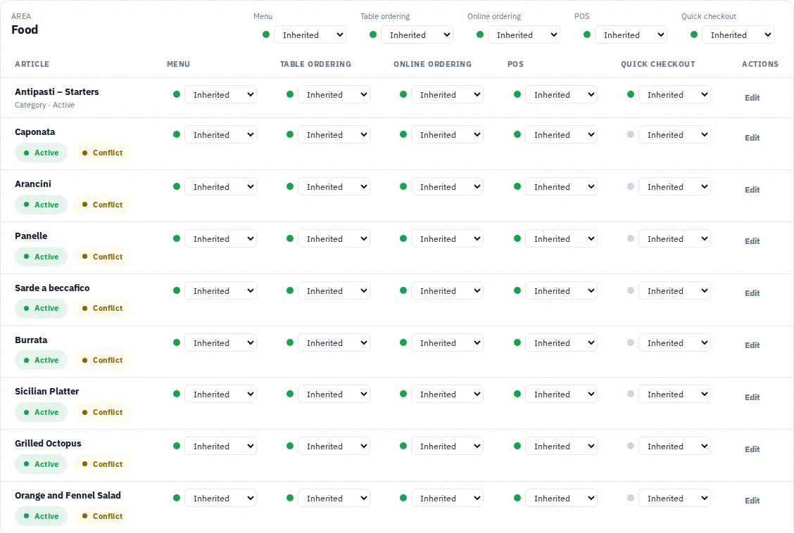Open Burrata's Online Ordering dropdown
This screenshot has width=794, height=533.
[x=448, y=343]
